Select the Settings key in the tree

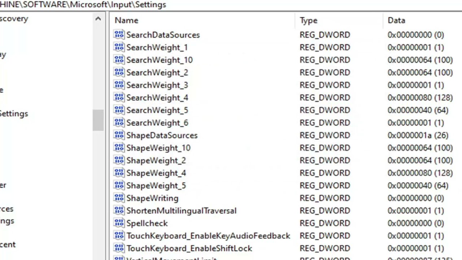pyautogui.click(x=14, y=114)
